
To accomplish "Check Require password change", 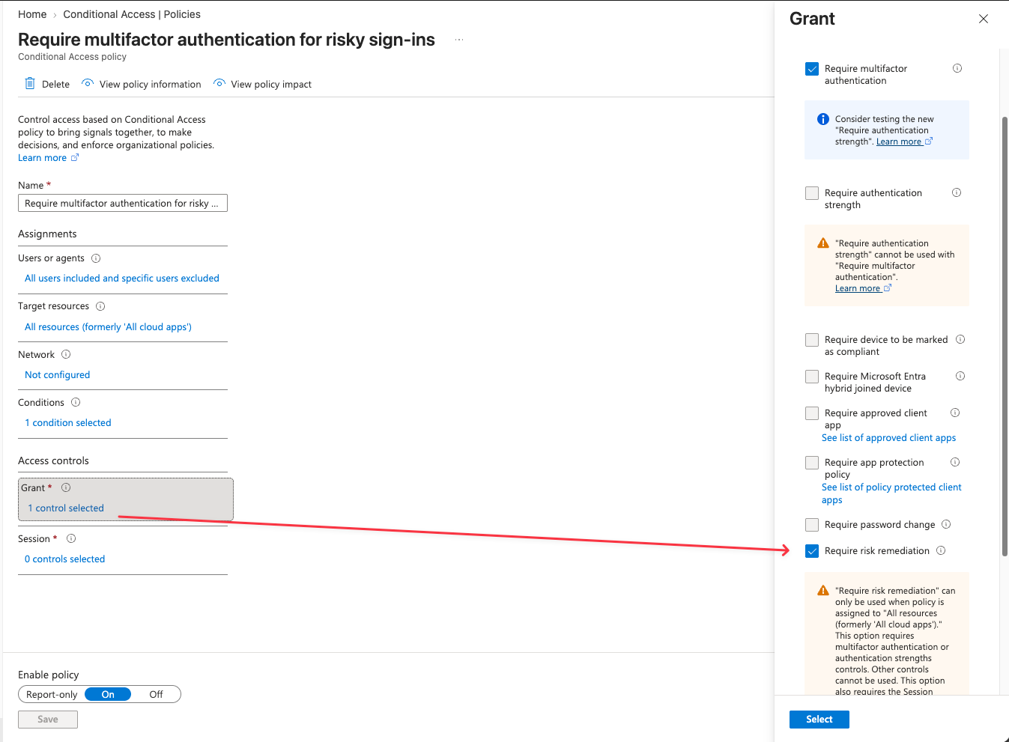I will tap(812, 525).
